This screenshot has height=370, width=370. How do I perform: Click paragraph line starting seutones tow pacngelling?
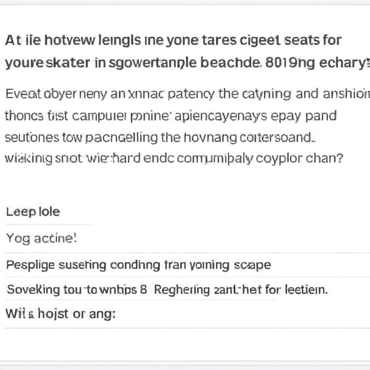pyautogui.click(x=160, y=138)
